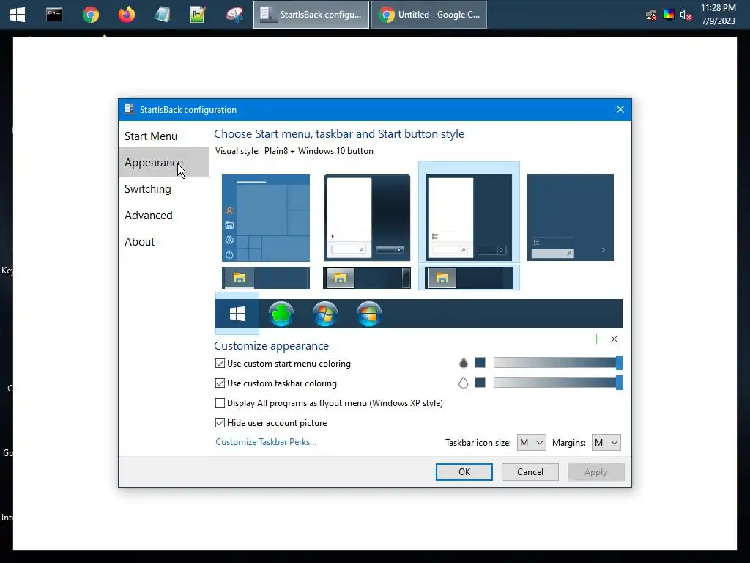This screenshot has width=750, height=563.
Task: Select the Appearance section
Action: (163, 162)
